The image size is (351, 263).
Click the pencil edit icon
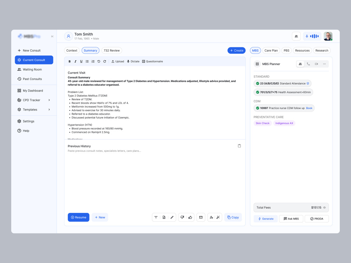[x=172, y=217]
